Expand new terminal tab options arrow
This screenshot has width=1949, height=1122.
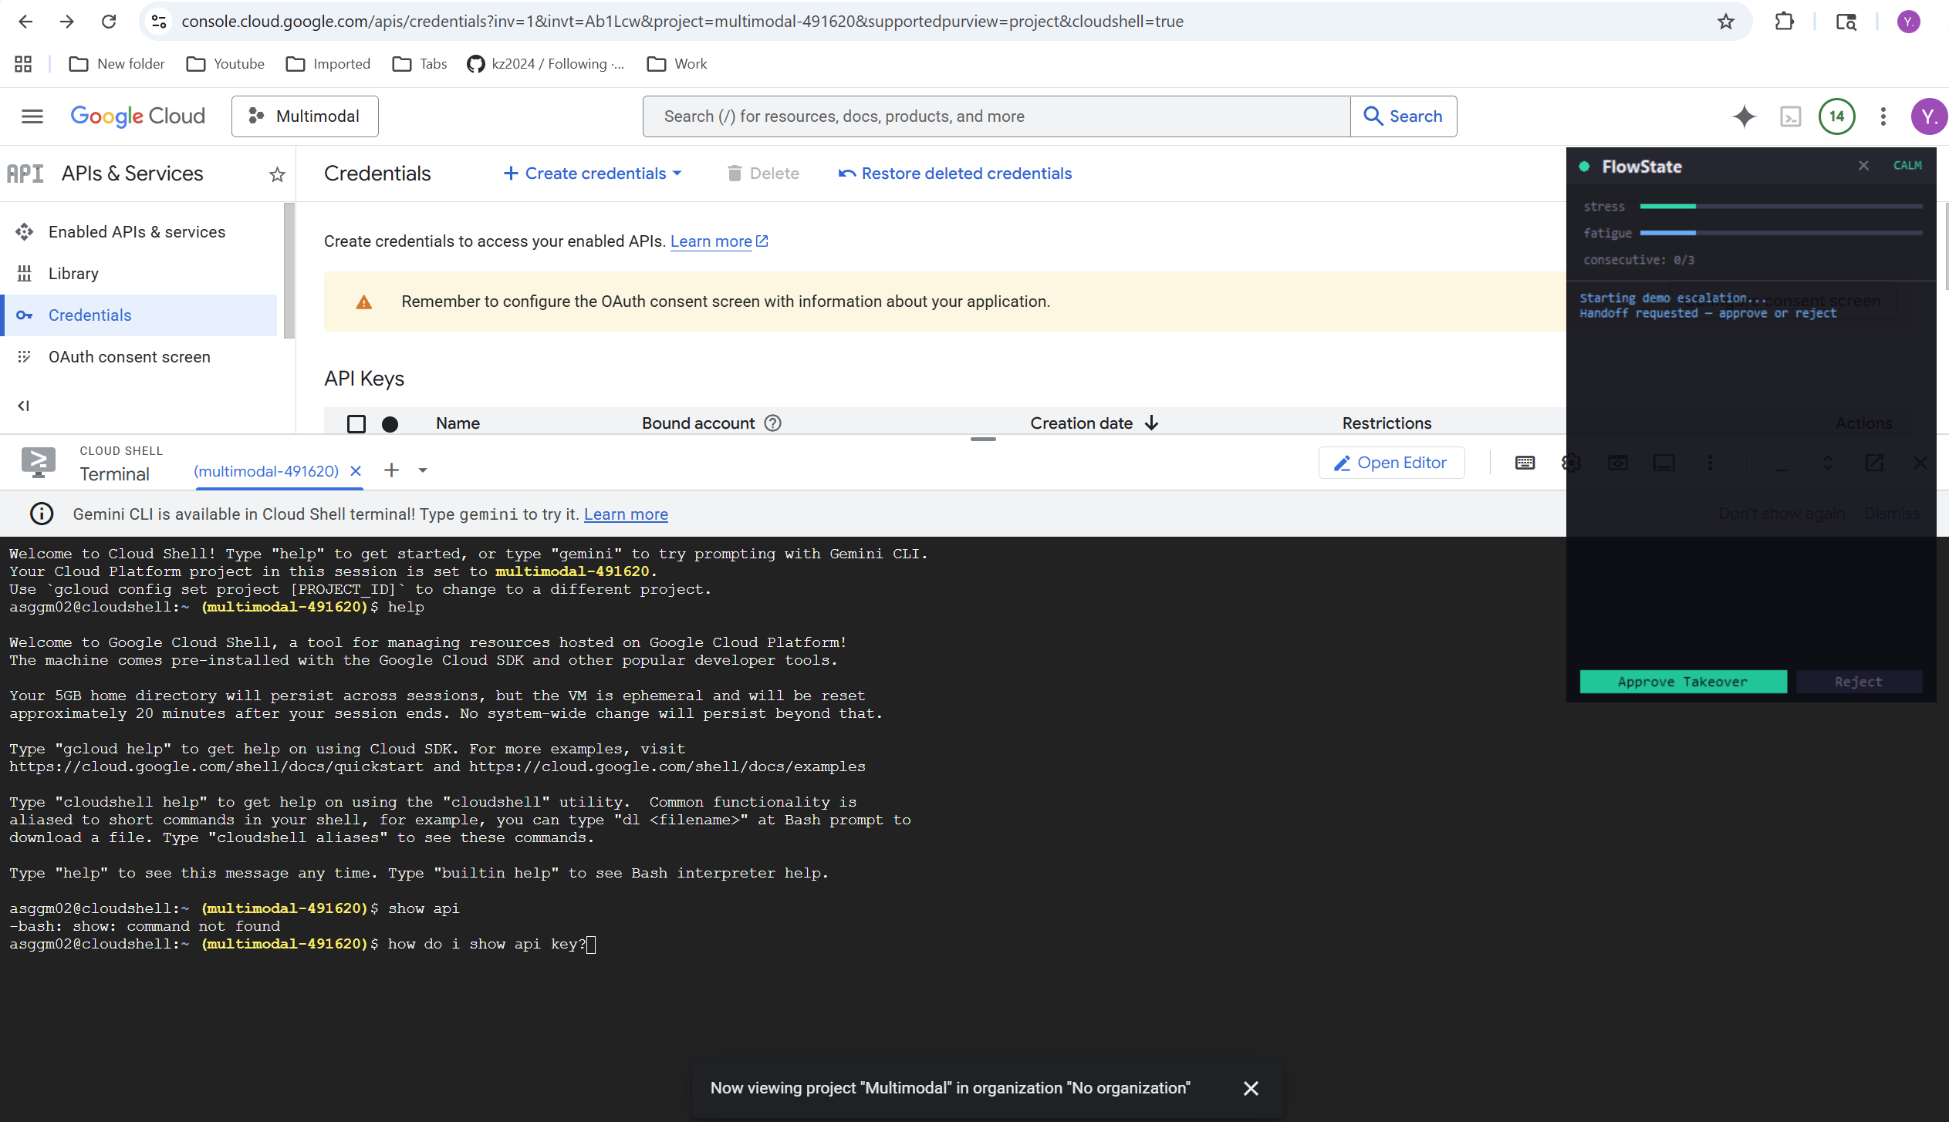pos(423,470)
